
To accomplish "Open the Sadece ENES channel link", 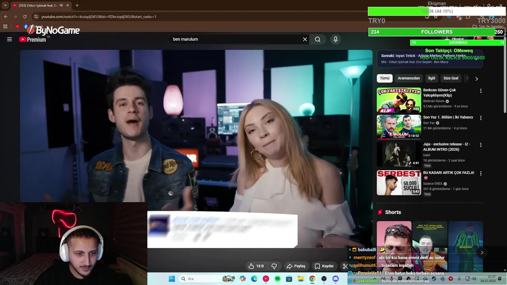I will click(433, 184).
